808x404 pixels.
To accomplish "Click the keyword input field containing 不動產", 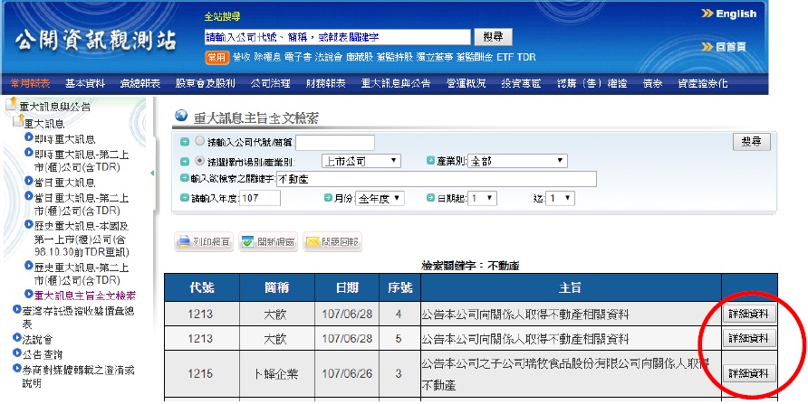I will (x=434, y=179).
